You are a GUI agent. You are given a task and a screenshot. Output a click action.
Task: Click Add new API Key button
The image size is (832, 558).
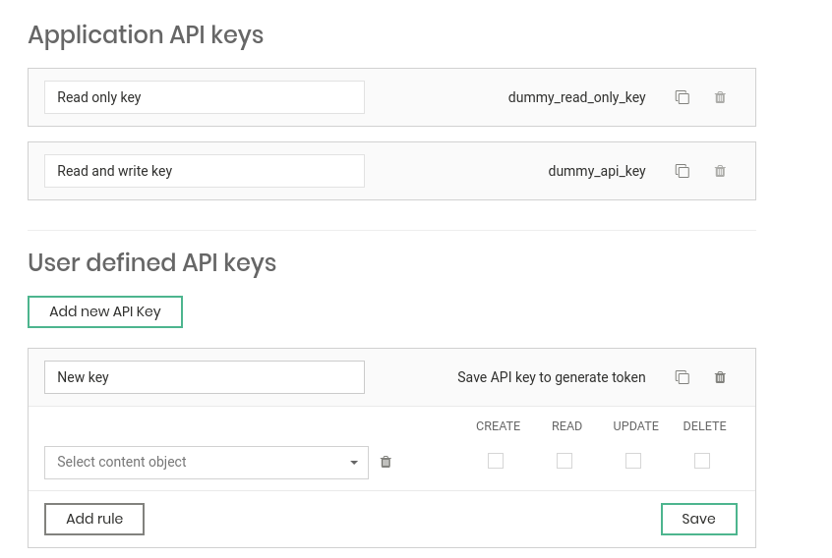(x=105, y=311)
